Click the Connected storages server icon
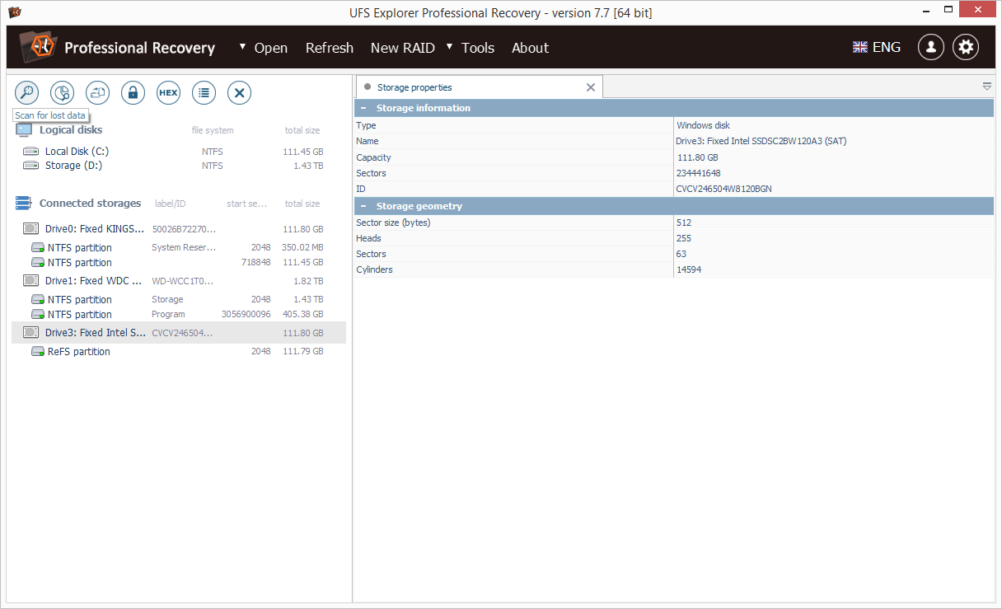This screenshot has width=1002, height=609. (24, 204)
